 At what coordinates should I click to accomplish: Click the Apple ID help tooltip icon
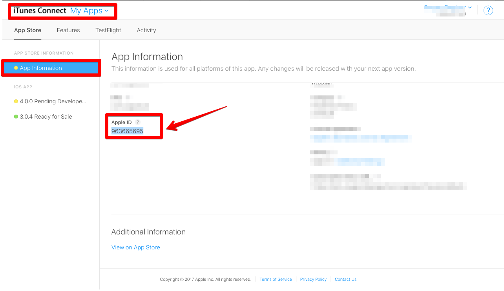point(137,123)
